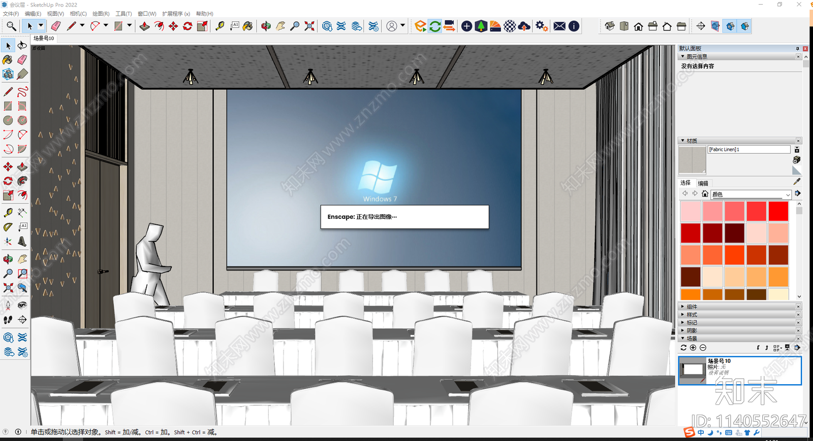Switch to Iso view icon
The width and height of the screenshot is (813, 441).
click(x=610, y=26)
